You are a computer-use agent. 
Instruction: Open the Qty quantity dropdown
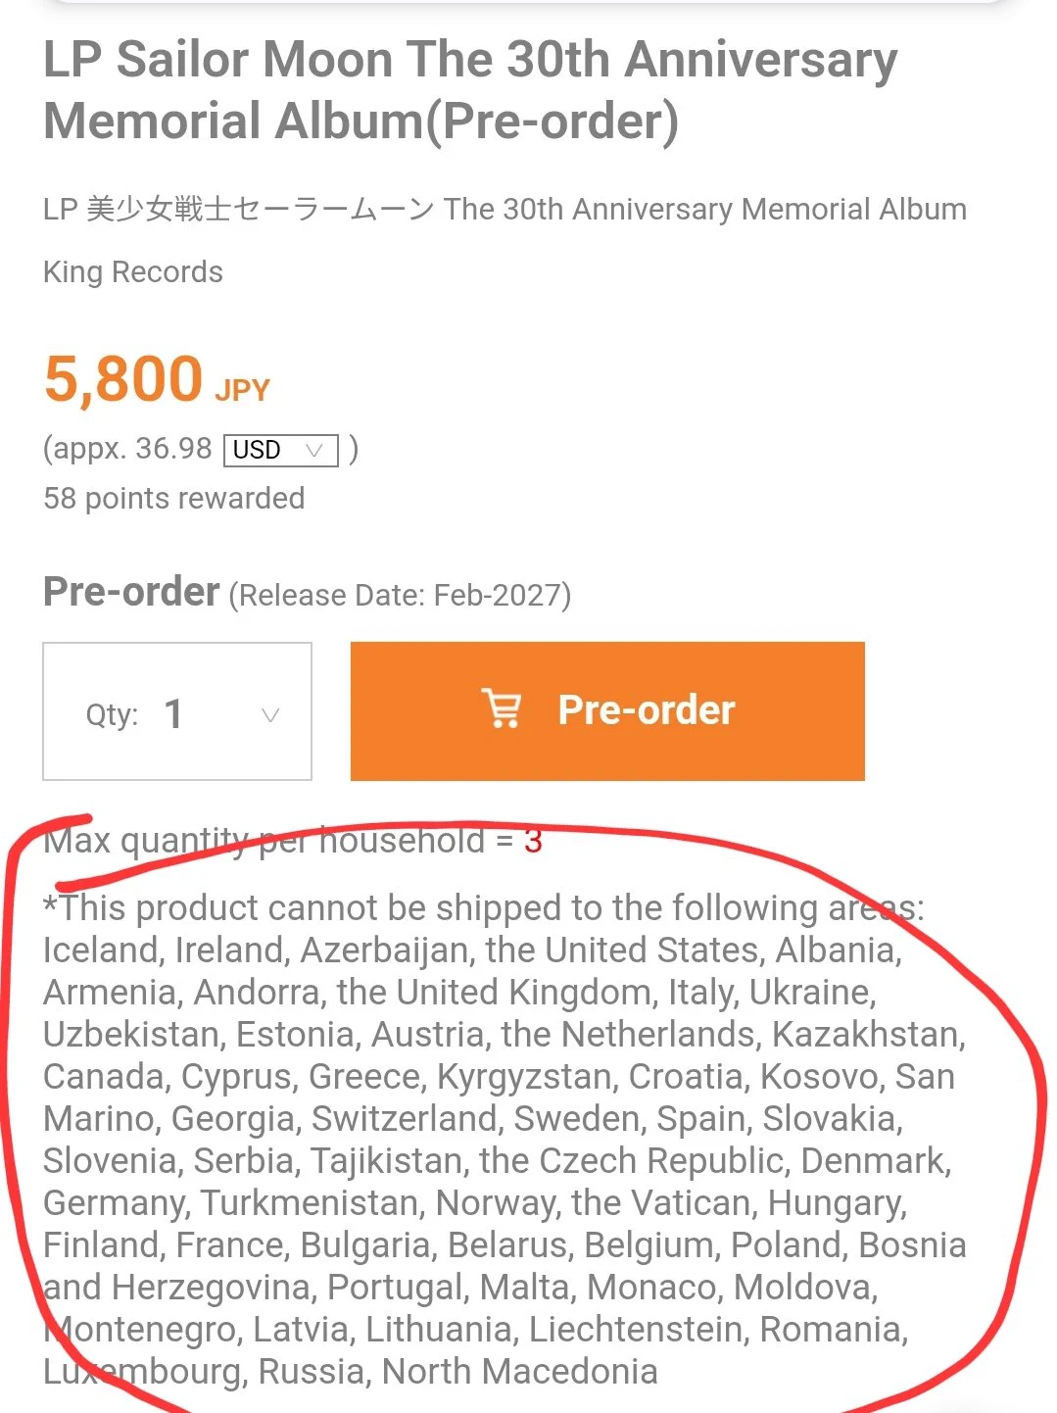pyautogui.click(x=177, y=711)
